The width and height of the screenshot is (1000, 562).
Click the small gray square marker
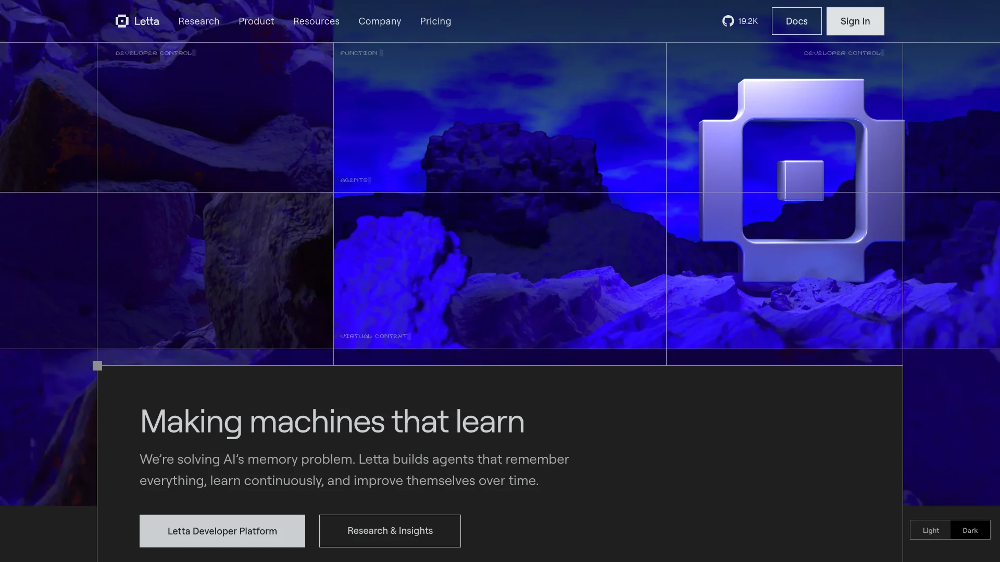point(97,366)
